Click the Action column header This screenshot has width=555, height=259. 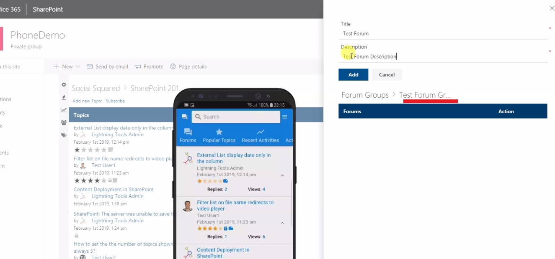pyautogui.click(x=506, y=112)
